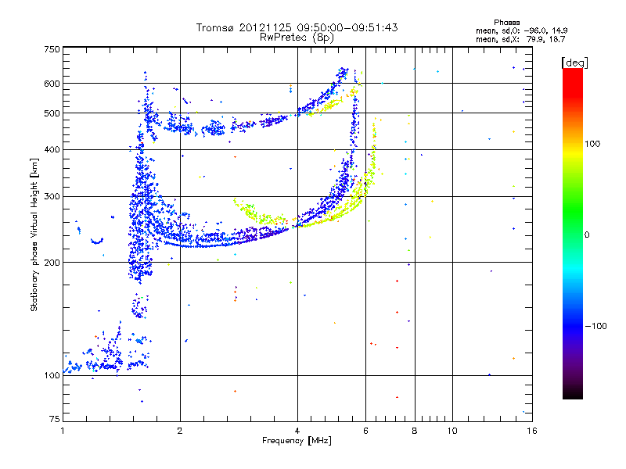This screenshot has height=469, width=626.
Task: Click the y-axis tick label '100'
Action: (52, 375)
